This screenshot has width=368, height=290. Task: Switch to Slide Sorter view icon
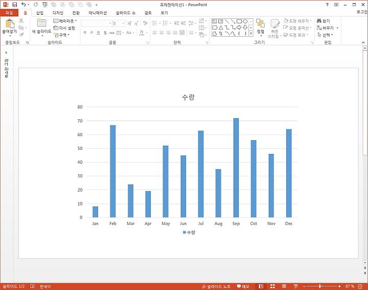click(x=272, y=286)
